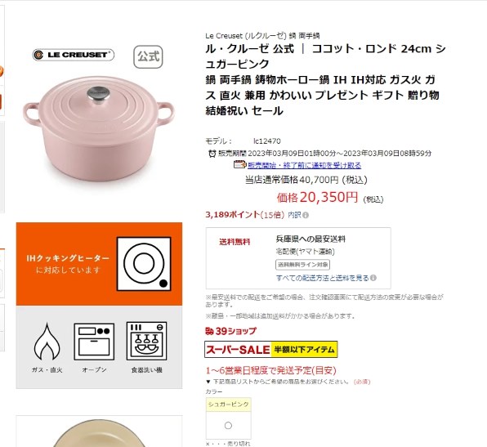The width and height of the screenshot is (487, 447).
Task: Click the gas flame ガス・直火 icon
Action: point(47,342)
